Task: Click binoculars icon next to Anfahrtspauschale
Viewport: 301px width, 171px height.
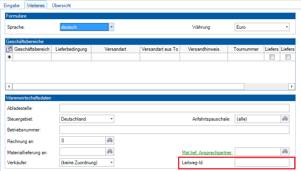Action: (285, 119)
